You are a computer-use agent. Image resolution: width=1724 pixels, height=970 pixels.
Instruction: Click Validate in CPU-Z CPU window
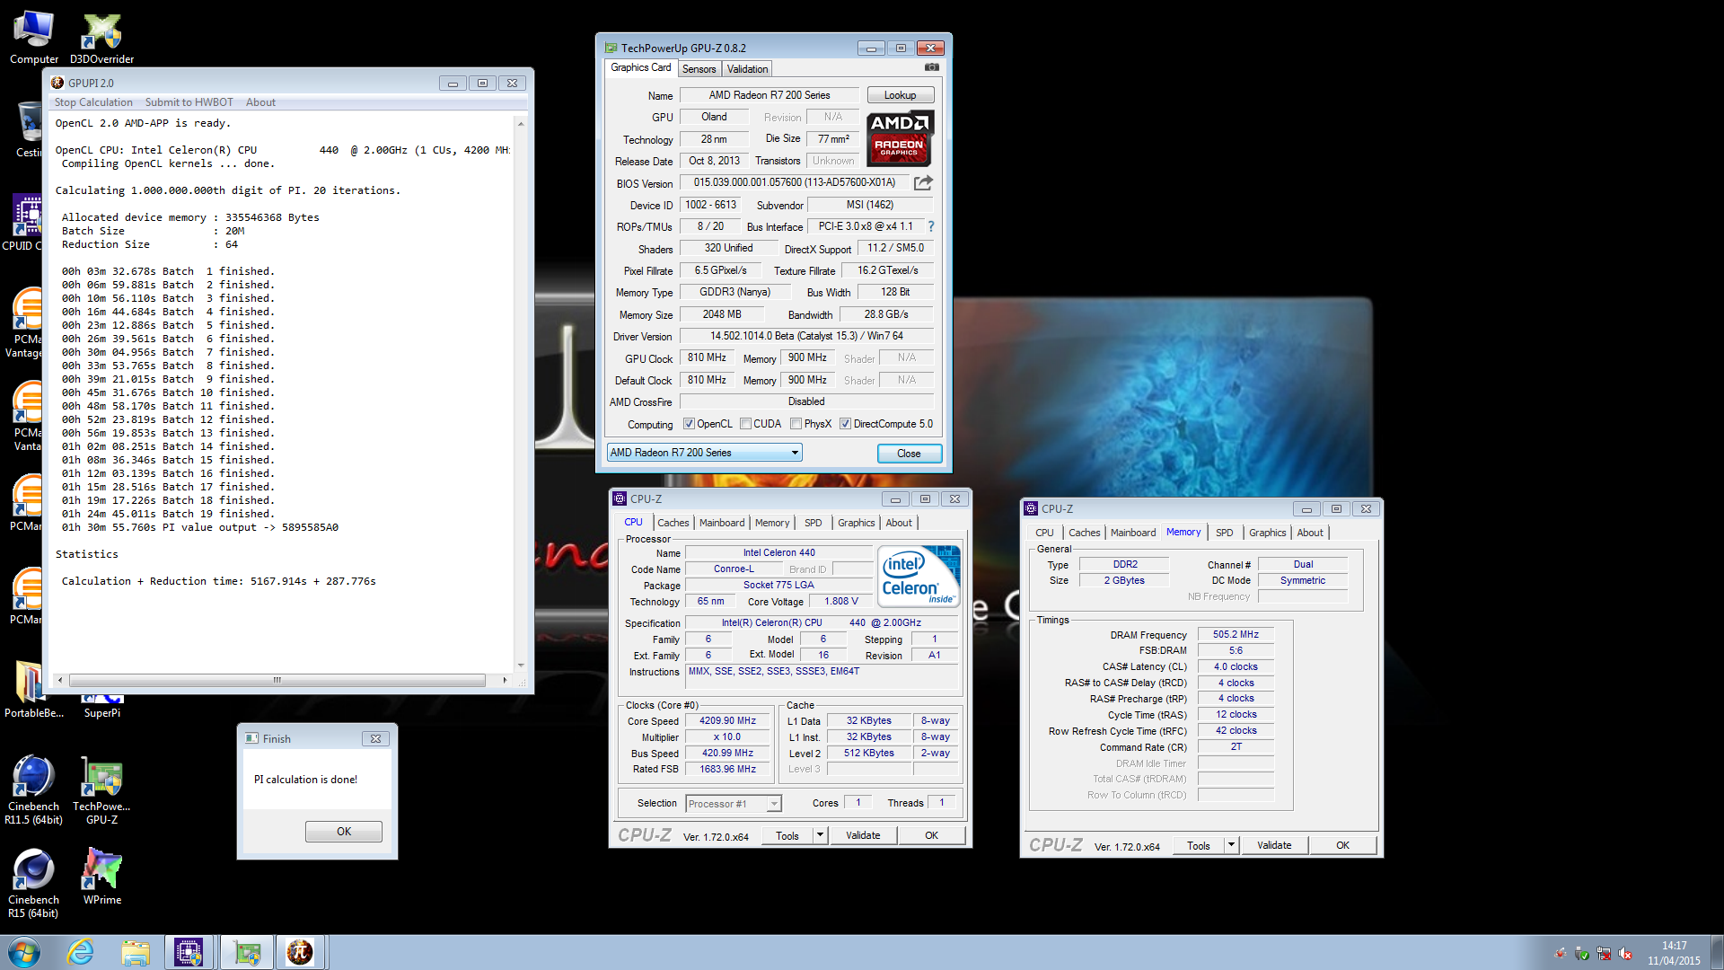pyautogui.click(x=863, y=835)
